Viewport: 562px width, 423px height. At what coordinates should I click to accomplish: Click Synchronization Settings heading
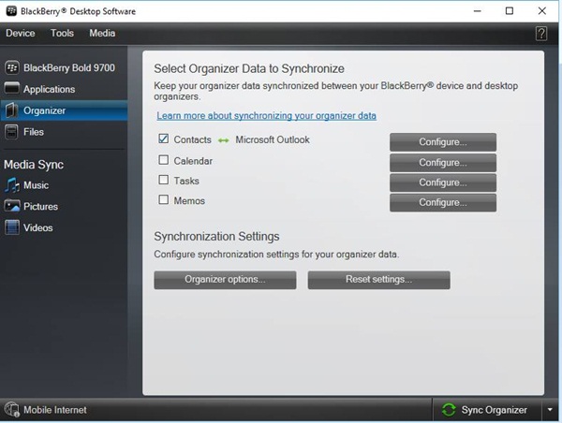216,237
